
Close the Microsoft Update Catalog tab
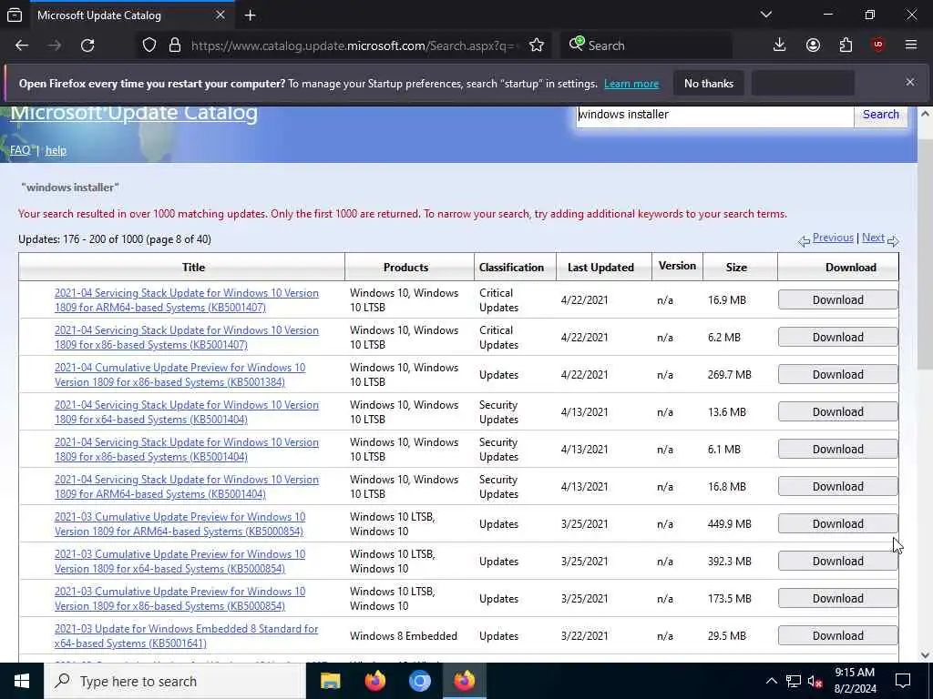(220, 15)
